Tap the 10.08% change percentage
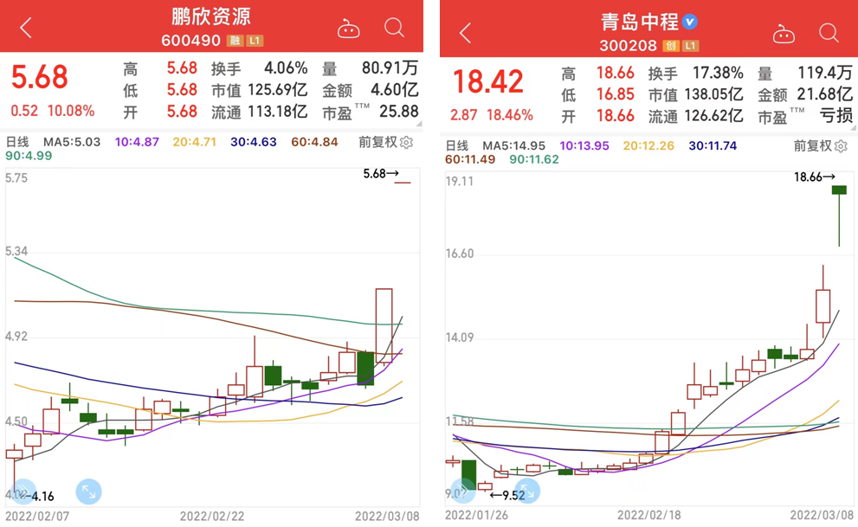Screen dimensions: 858x527 71,111
